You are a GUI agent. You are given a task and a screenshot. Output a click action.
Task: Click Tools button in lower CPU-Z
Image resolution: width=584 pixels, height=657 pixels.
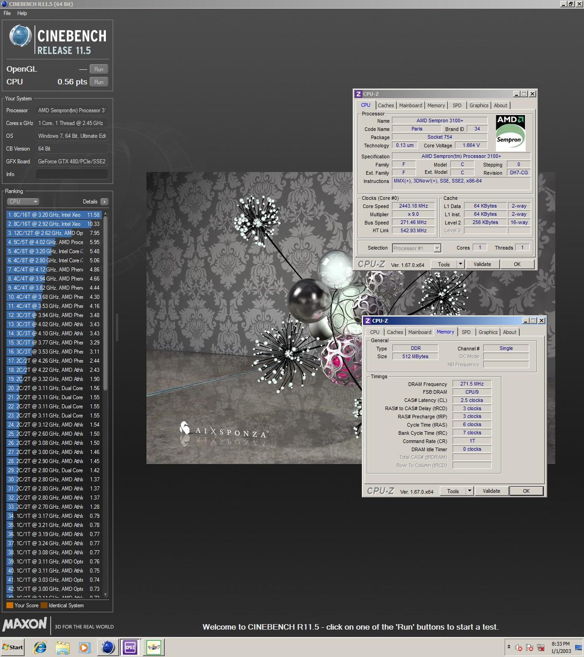tap(453, 491)
